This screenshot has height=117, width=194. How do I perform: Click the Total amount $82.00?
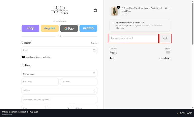coord(167,58)
